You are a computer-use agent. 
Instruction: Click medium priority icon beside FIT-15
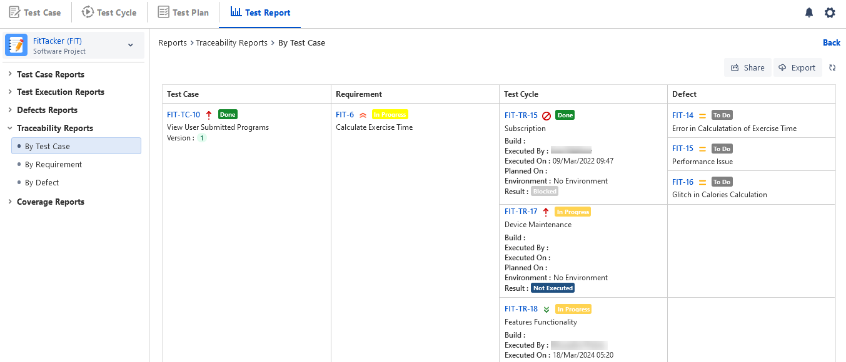tap(702, 149)
